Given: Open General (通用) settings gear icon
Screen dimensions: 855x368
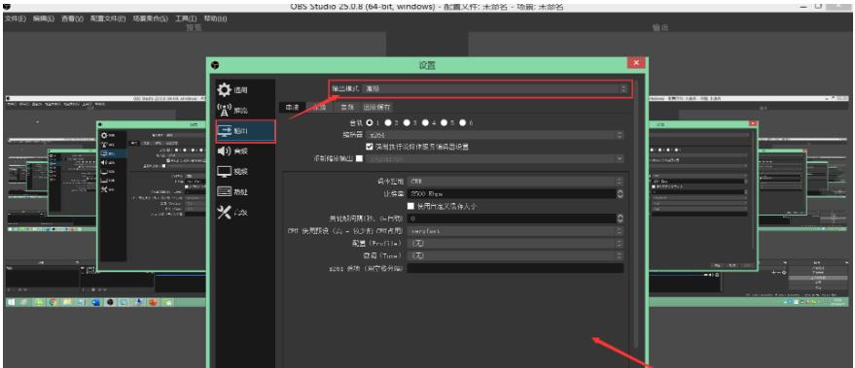Looking at the screenshot, I should click(224, 90).
